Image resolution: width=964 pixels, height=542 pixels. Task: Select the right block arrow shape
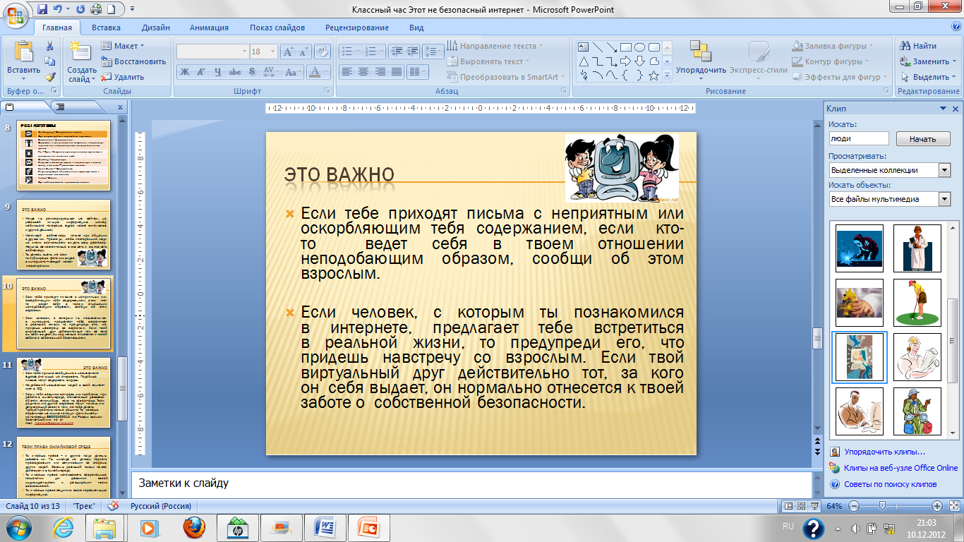(626, 61)
